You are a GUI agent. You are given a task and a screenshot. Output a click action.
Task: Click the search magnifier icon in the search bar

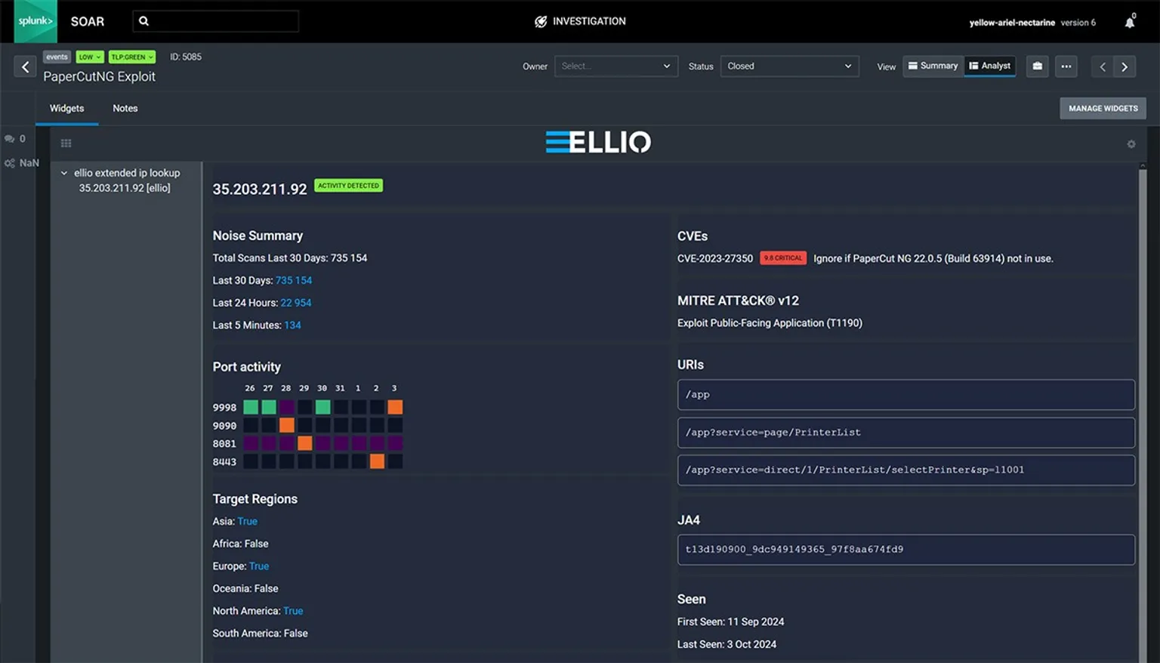(143, 20)
